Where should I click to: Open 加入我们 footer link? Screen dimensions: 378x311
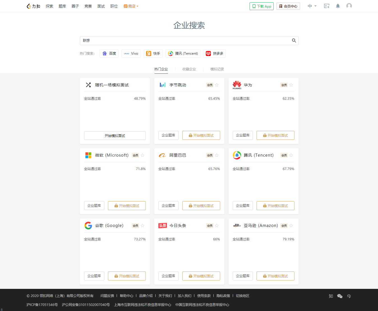pos(185,296)
